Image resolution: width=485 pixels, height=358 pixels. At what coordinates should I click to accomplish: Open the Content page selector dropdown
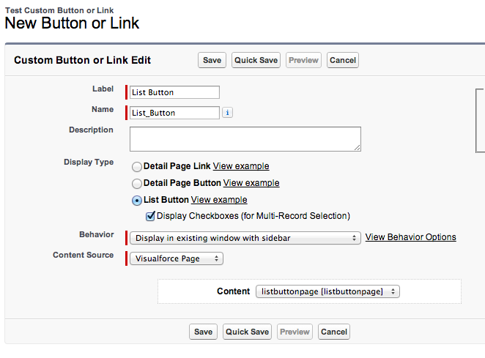(x=327, y=291)
